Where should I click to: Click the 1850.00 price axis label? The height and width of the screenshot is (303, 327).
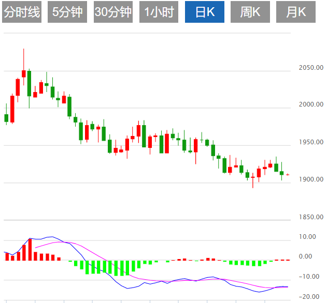pyautogui.click(x=311, y=217)
